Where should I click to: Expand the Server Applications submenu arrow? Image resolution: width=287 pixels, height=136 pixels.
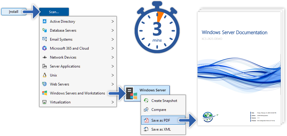[113, 66]
